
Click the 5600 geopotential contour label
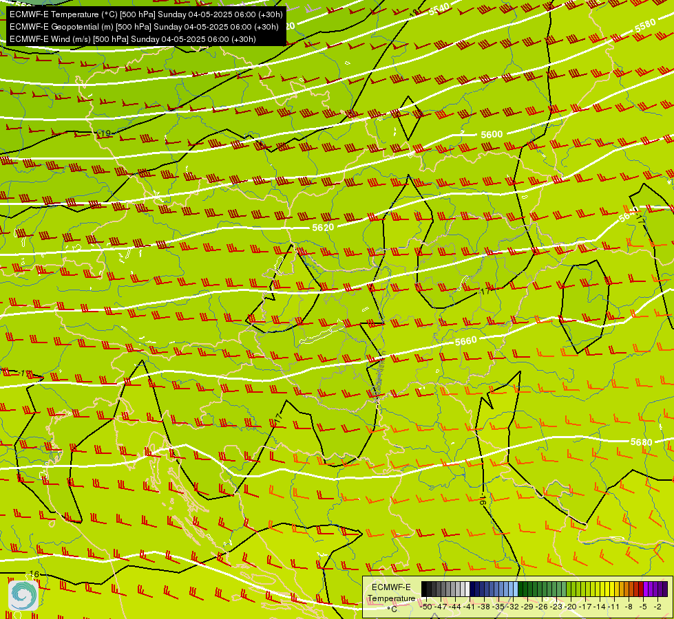click(492, 134)
